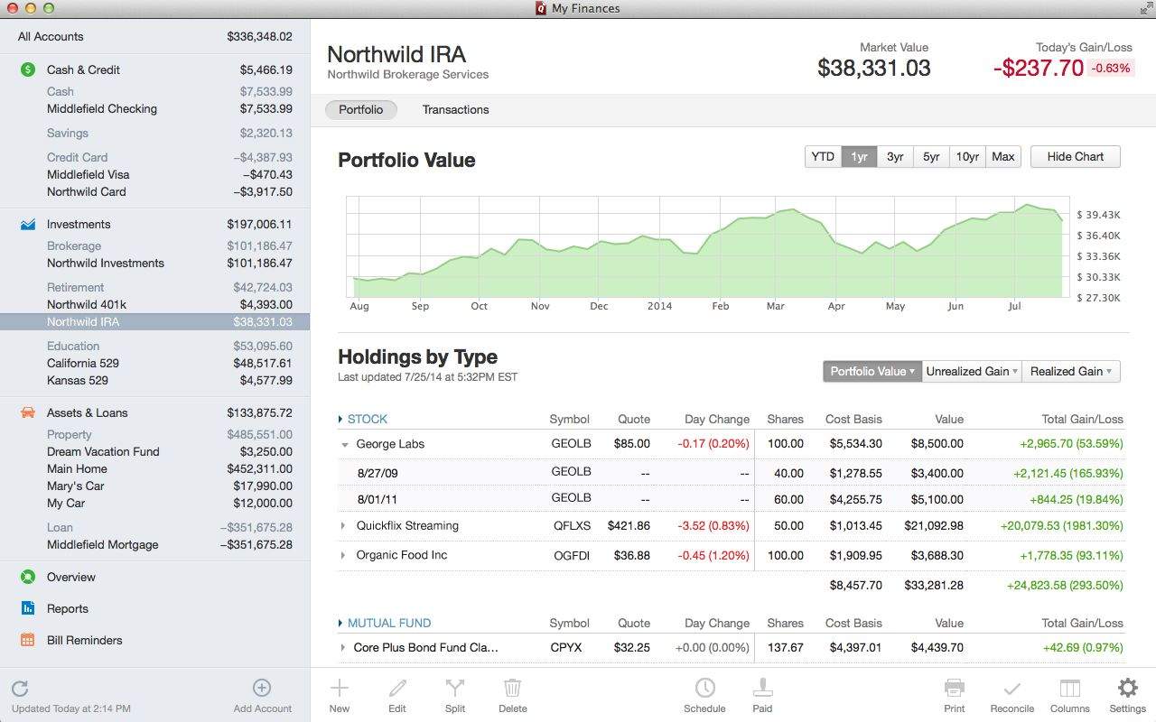Click the Add Account plus icon
The width and height of the screenshot is (1156, 722).
tap(262, 689)
